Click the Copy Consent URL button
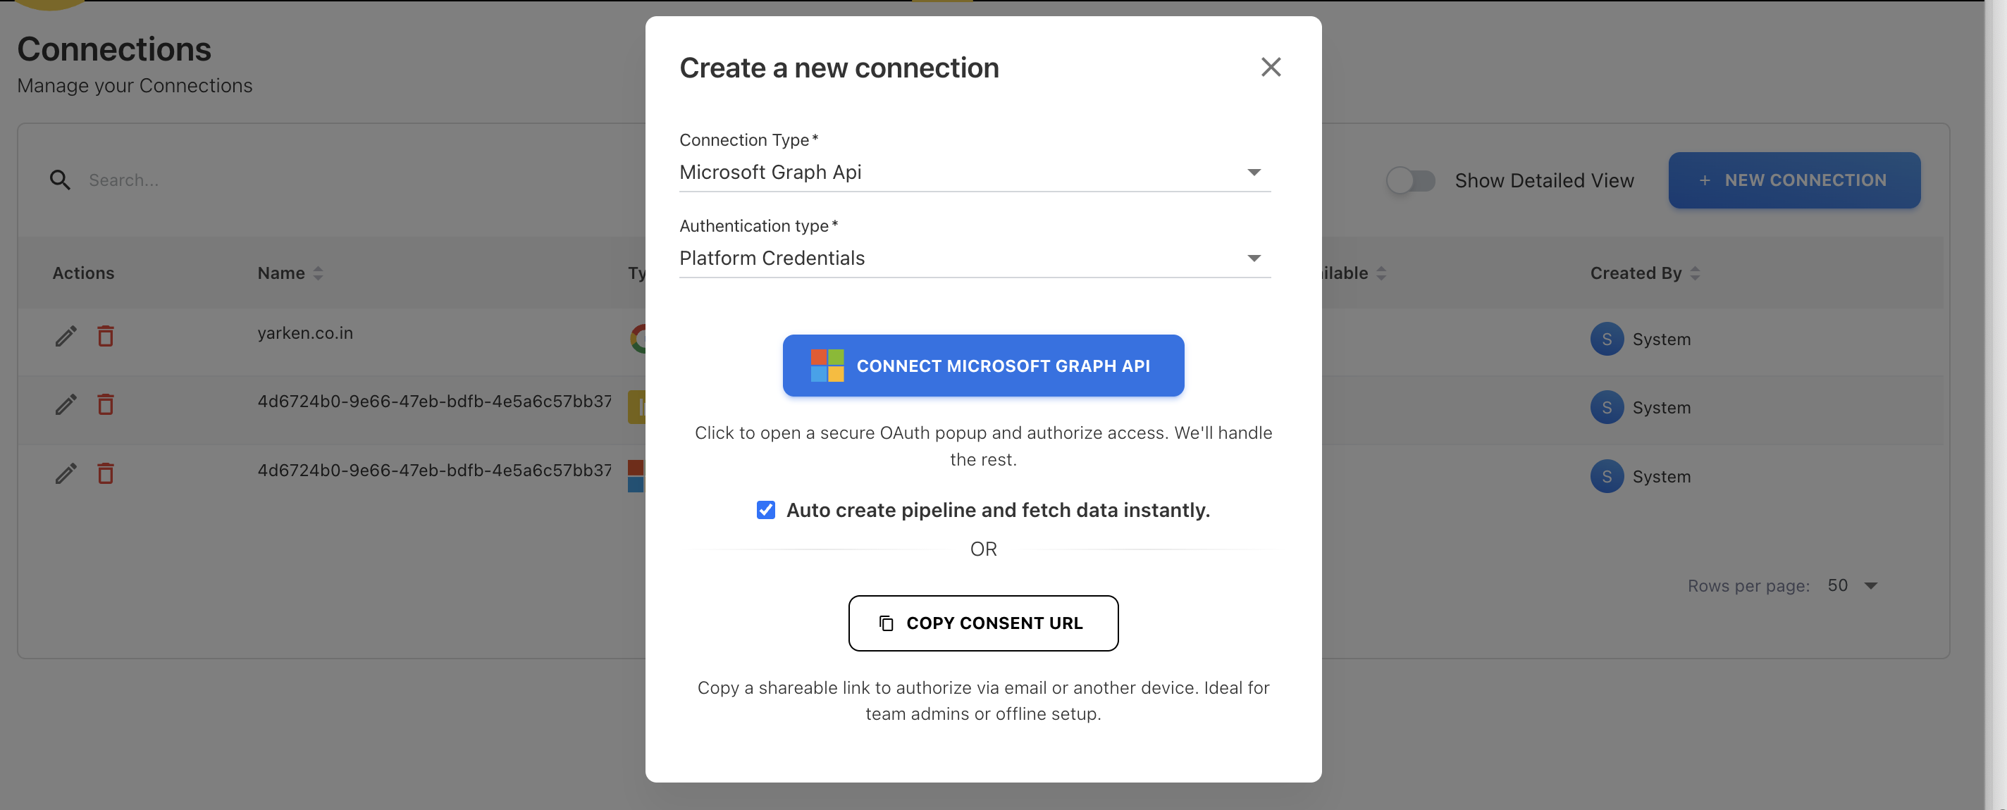 pyautogui.click(x=983, y=623)
